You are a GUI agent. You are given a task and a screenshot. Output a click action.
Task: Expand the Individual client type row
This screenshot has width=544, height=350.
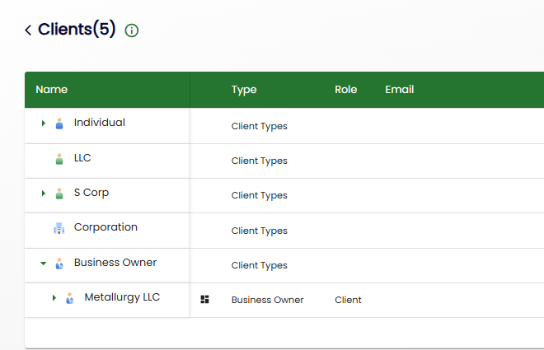click(x=44, y=124)
